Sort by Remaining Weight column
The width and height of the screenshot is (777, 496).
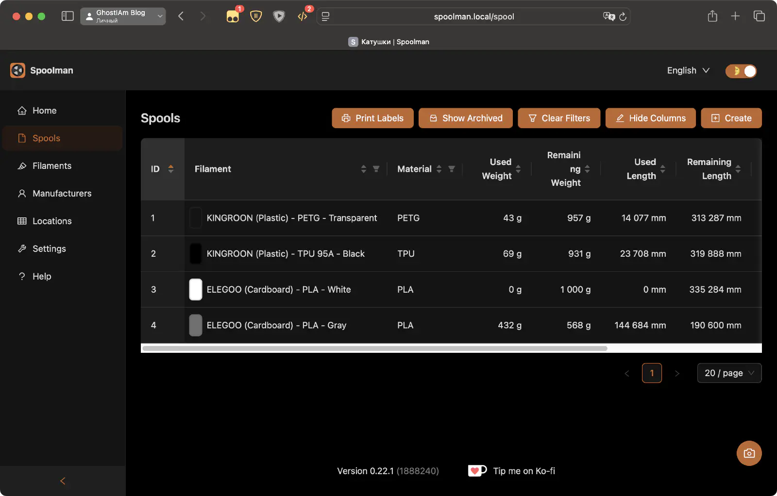click(587, 169)
